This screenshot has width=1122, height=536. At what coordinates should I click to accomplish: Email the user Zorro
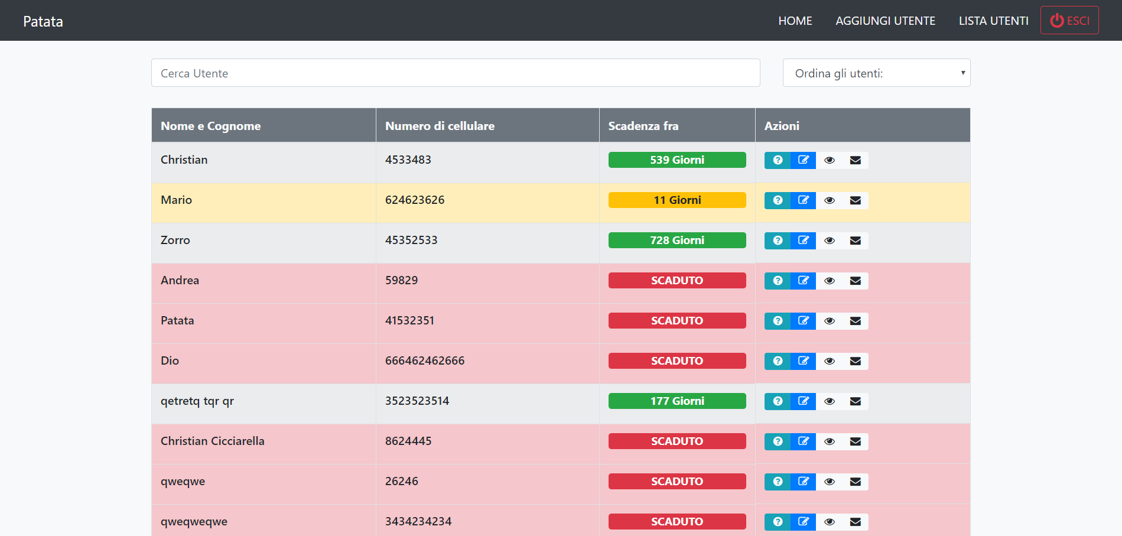(x=856, y=241)
